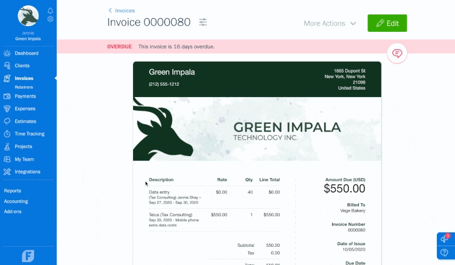The image size is (455, 265).
Task: Open the Add-ons link
Action: tap(13, 212)
